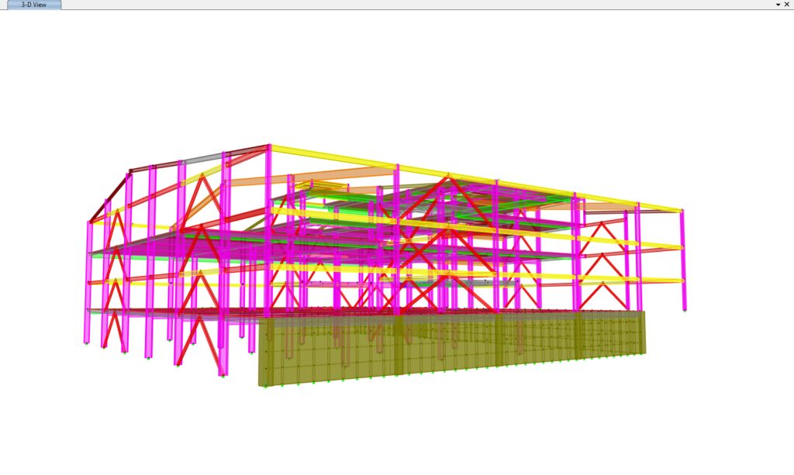Select the gray roof beam at top left
Viewport: 794px width, 475px height.
[x=198, y=159]
